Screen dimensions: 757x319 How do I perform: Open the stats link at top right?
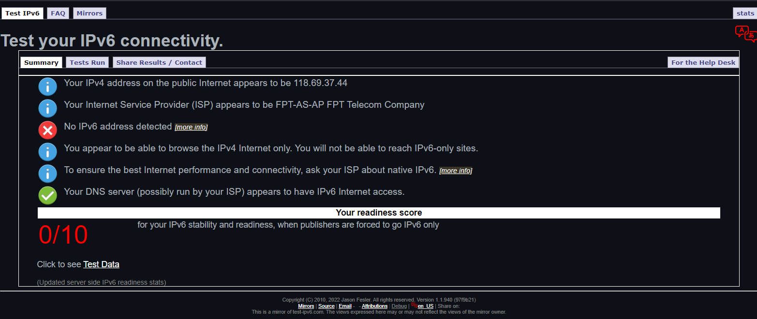[745, 13]
